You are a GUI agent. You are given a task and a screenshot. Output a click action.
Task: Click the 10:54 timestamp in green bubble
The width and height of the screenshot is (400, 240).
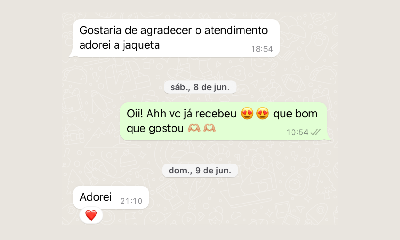297,132
